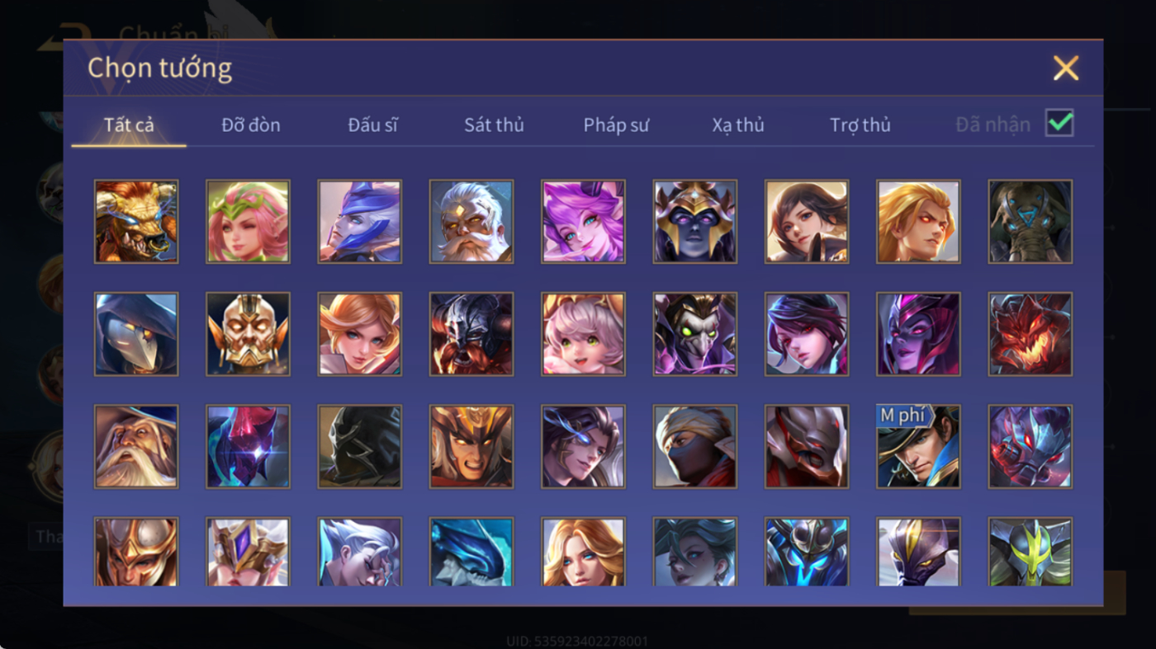Viewport: 1156px width, 649px height.
Task: Pick the golden masked hero with pointed ears
Action: point(248,334)
